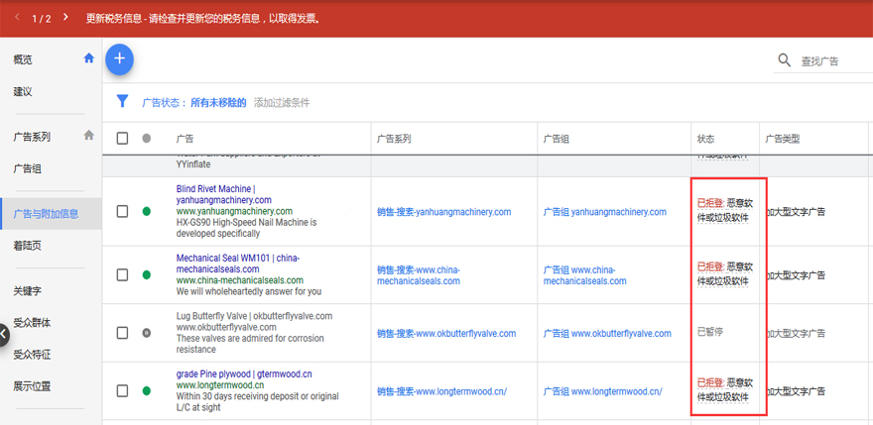Check the select-all header checkbox
Image resolution: width=873 pixels, height=425 pixels.
tap(122, 139)
